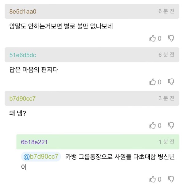Click the '1 분 전' timestamp on reply
Screen dimensions: 184x186
[167, 142]
